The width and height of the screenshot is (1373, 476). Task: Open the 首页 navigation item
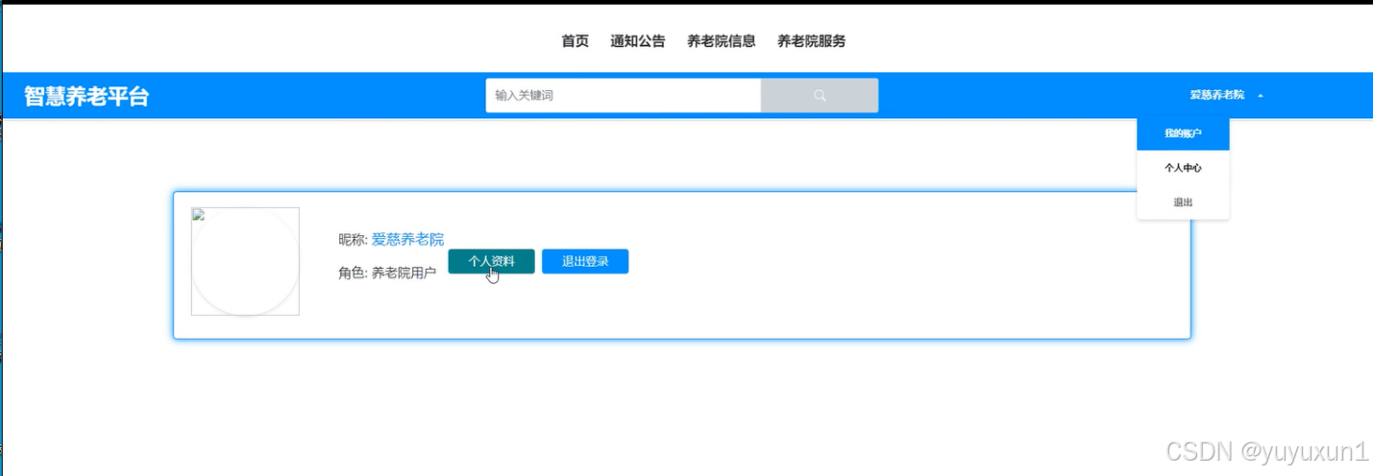tap(575, 41)
